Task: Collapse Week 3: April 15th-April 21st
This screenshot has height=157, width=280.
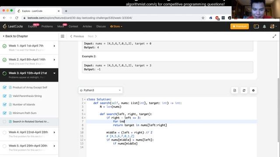Action: click(x=54, y=73)
